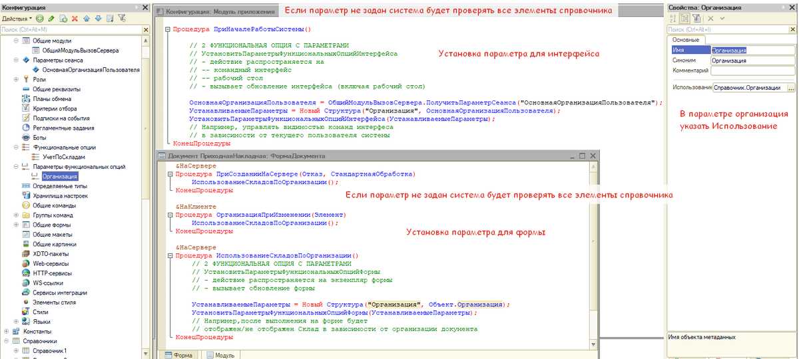Select Стили in the tree
The height and width of the screenshot is (359, 799).
point(41,311)
